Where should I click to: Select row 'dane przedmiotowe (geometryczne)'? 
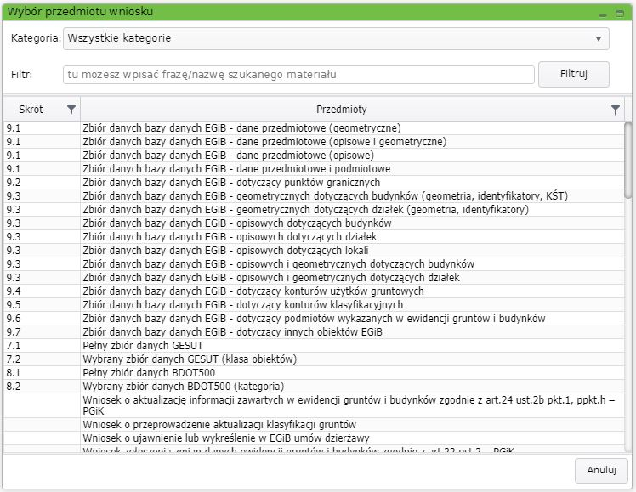pyautogui.click(x=241, y=128)
